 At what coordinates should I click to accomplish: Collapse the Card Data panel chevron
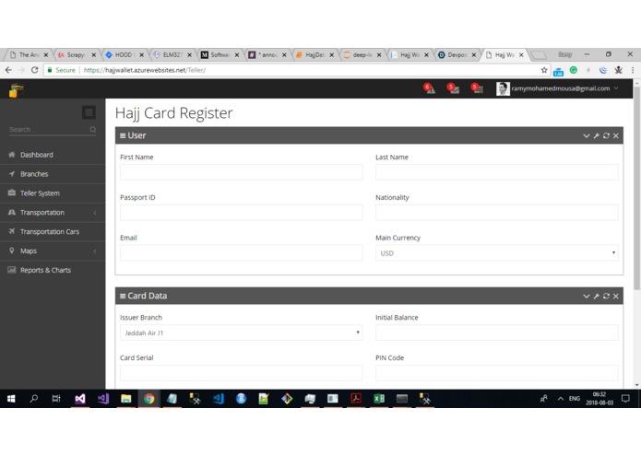(x=587, y=297)
